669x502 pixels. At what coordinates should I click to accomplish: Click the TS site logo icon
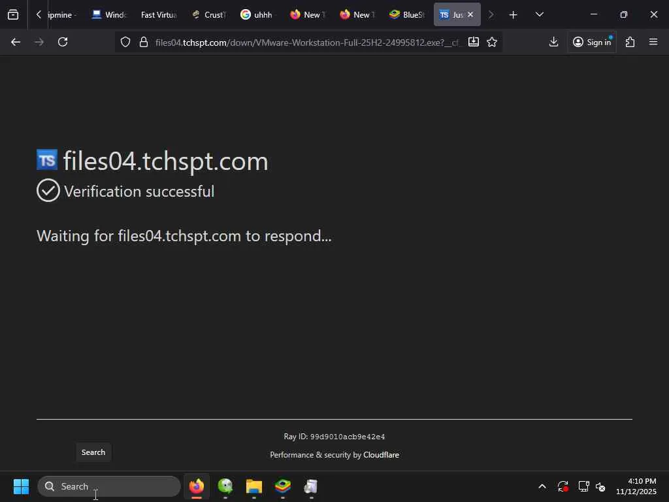click(x=47, y=159)
